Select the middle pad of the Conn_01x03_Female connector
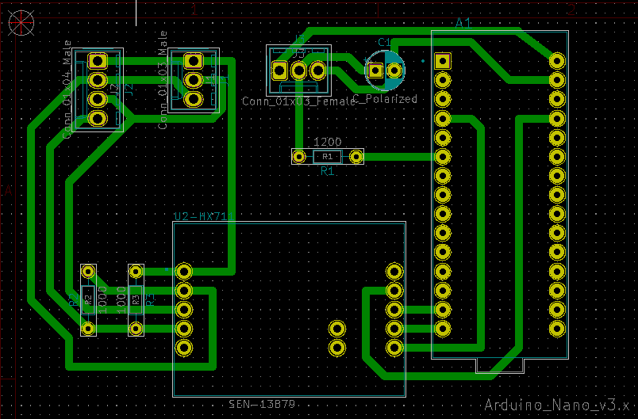 coord(299,70)
